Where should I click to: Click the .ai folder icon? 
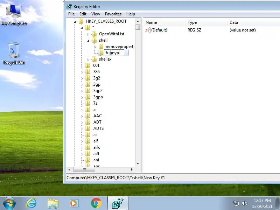[88, 135]
